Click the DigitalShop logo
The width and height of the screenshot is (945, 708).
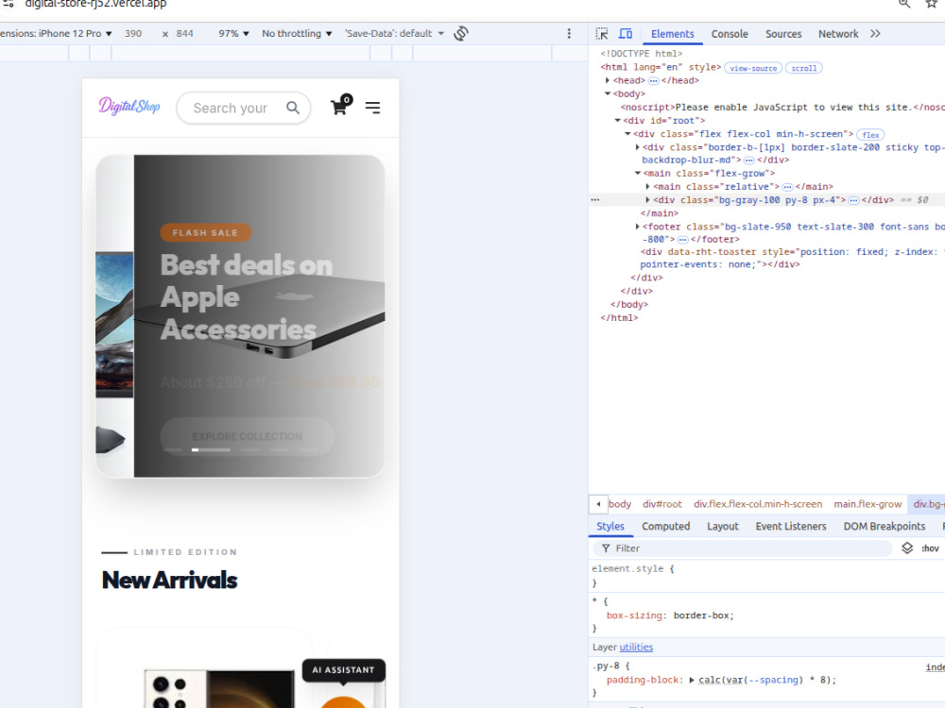pos(129,107)
